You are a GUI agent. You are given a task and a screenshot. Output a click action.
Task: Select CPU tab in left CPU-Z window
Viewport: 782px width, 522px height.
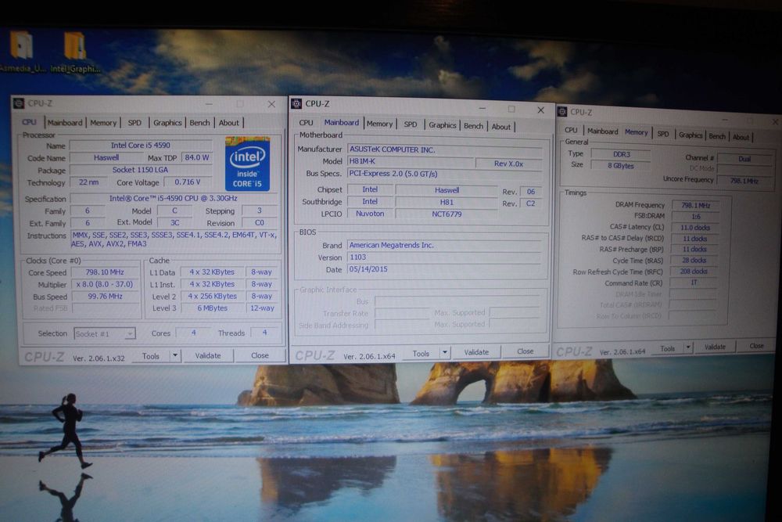pyautogui.click(x=29, y=122)
